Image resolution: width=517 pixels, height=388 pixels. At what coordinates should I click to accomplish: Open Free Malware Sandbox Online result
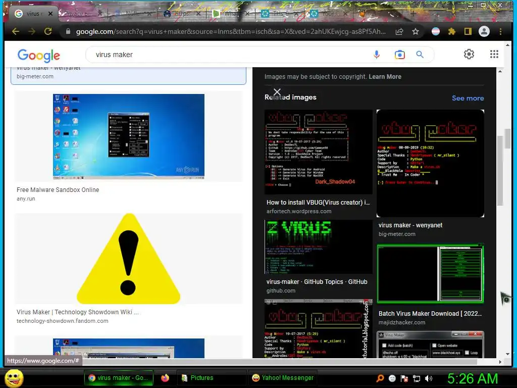tap(58, 190)
